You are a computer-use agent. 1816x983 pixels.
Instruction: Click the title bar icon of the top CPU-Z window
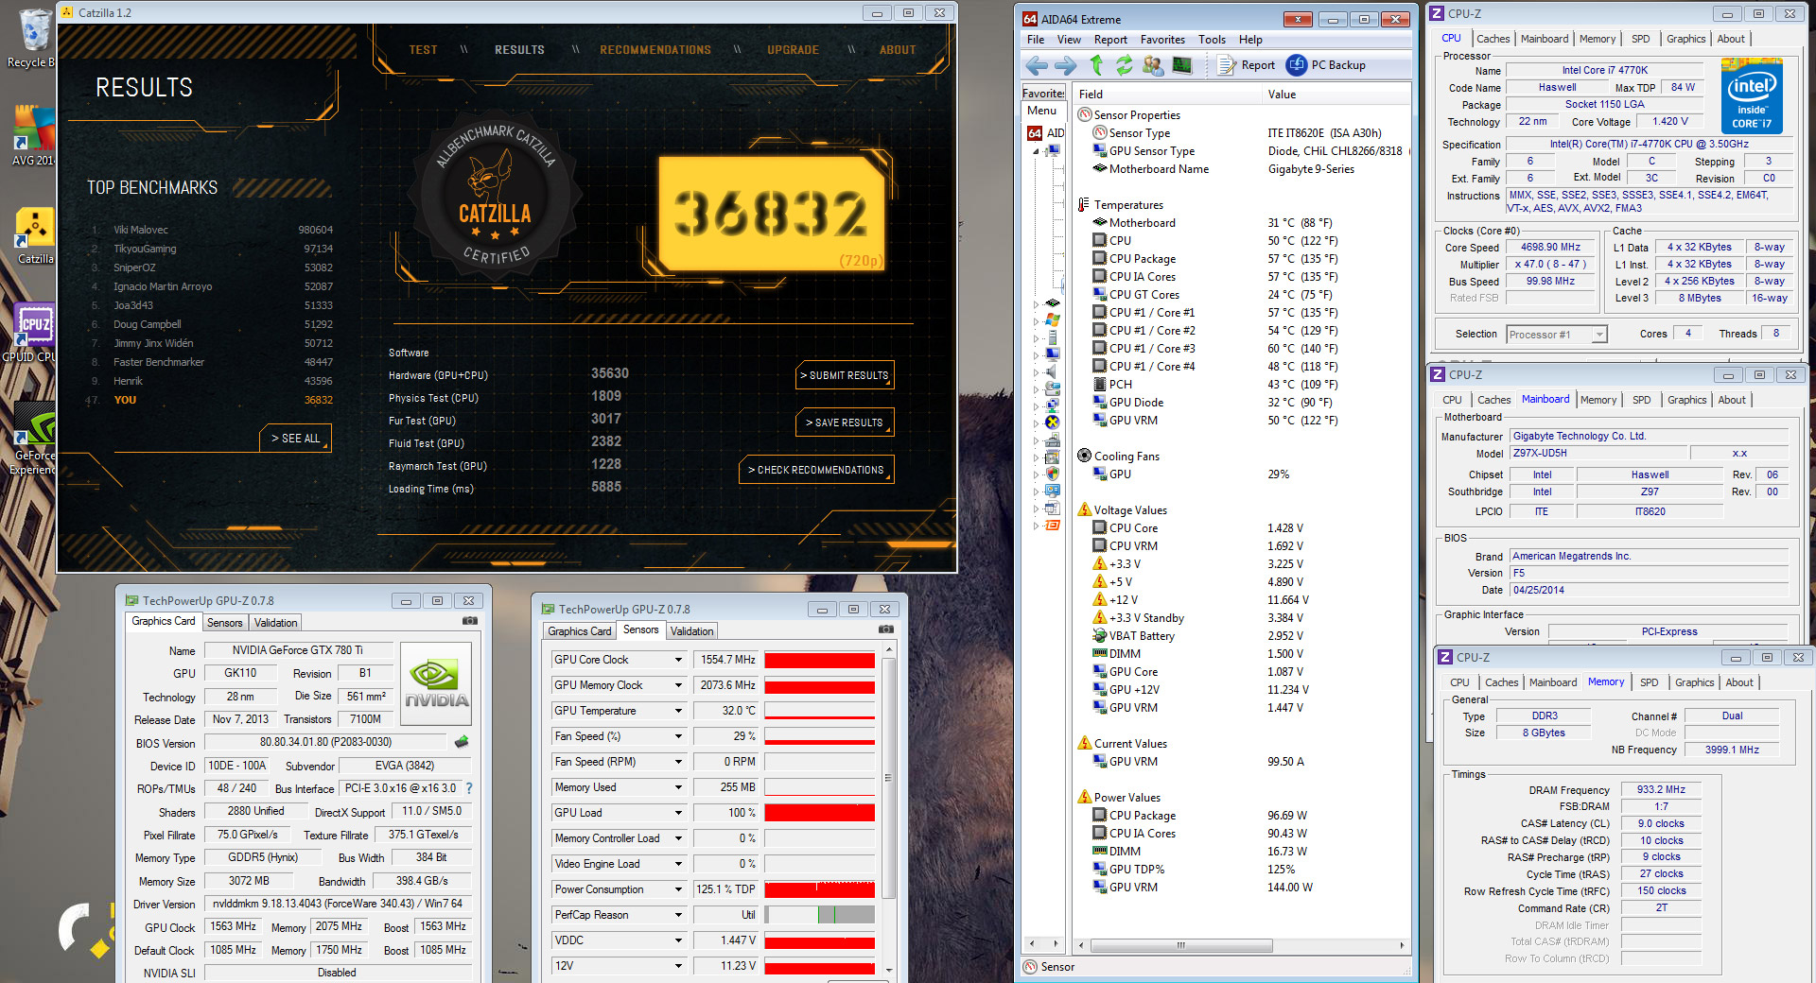click(x=1437, y=13)
